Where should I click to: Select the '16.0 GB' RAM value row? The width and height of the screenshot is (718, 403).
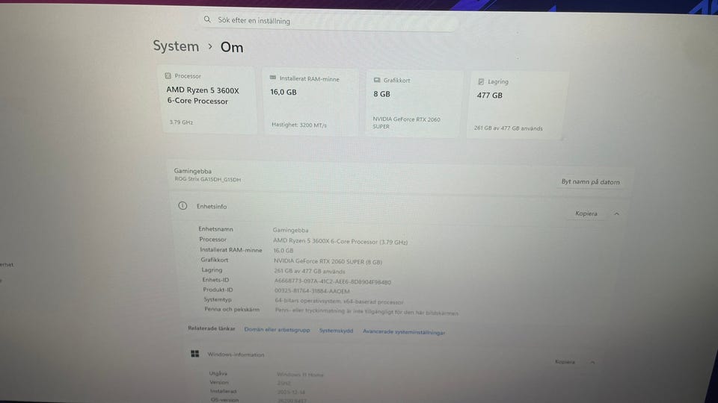[283, 251]
